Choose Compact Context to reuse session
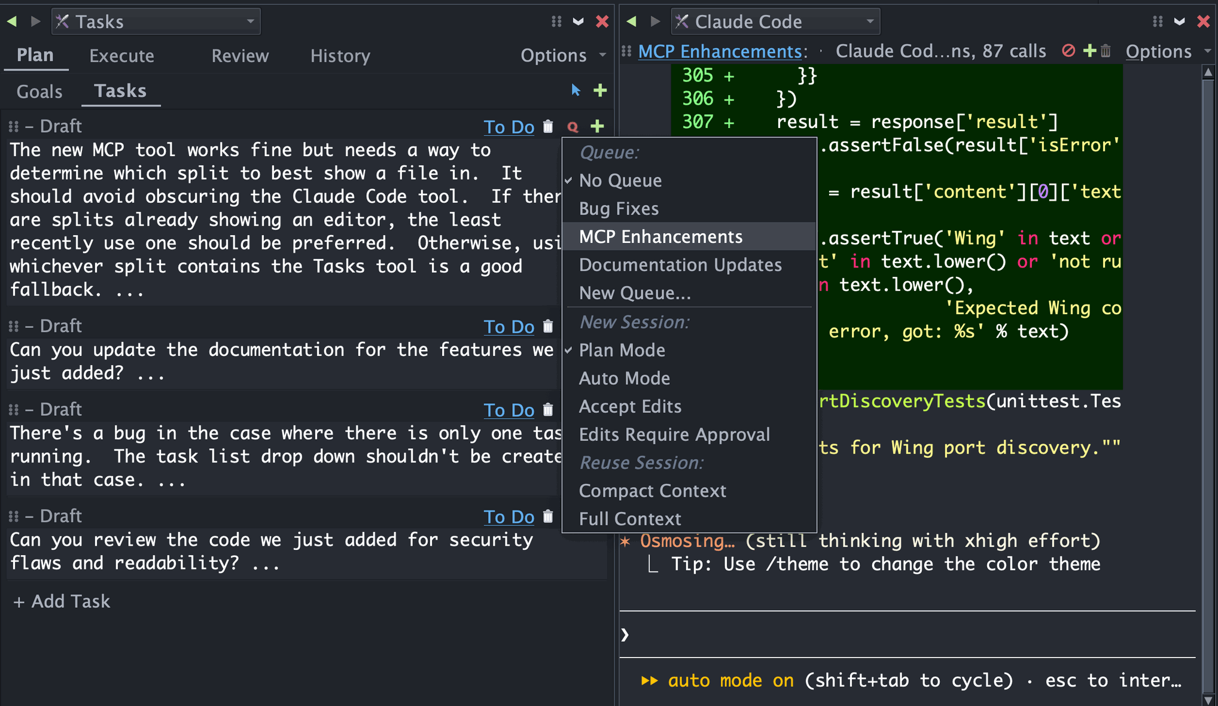This screenshot has height=706, width=1218. pos(689,491)
